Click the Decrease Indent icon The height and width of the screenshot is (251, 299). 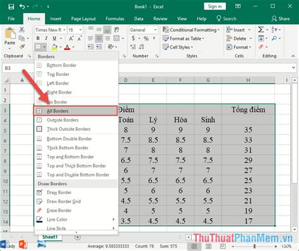[91, 47]
